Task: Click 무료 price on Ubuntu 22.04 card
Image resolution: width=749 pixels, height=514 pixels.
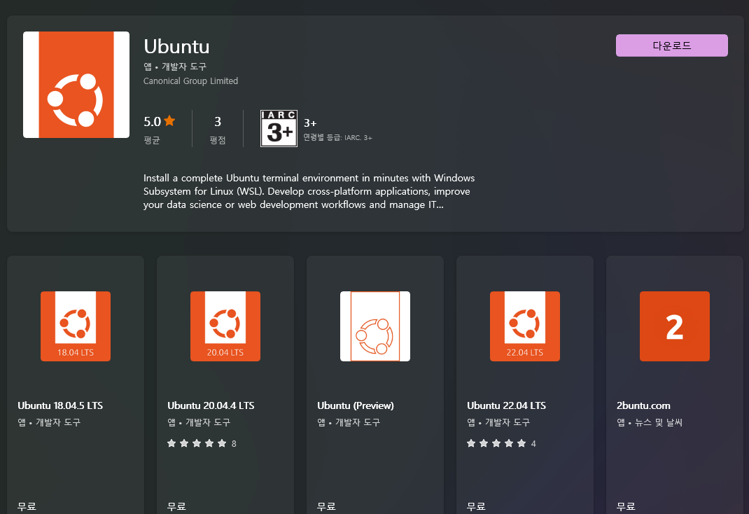Action: point(476,506)
